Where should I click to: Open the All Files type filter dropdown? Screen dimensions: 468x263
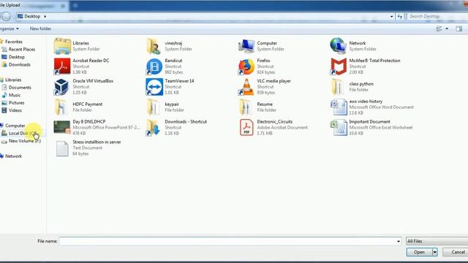(x=437, y=241)
